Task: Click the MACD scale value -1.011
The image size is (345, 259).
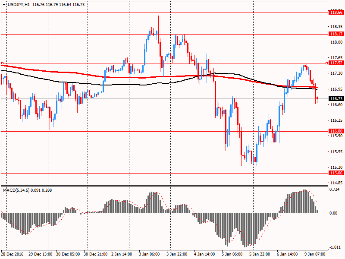Action: click(x=335, y=247)
